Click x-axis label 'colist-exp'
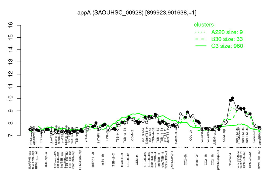Screen dimensions: 276x172 click(87, 136)
